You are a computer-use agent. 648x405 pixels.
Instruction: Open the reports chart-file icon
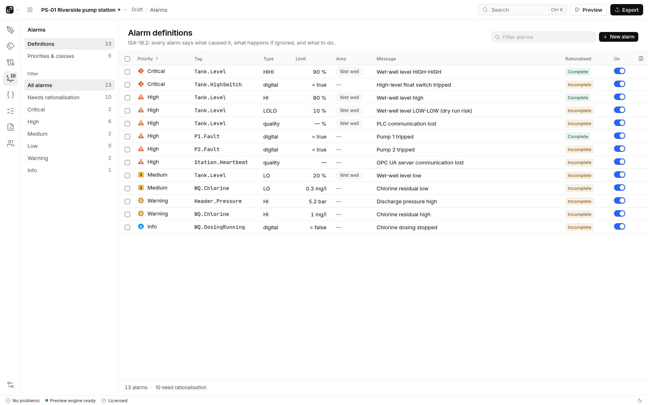point(11,127)
